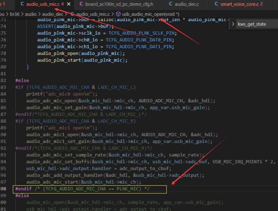
Task: Click the TCFG_AUDIO_PLNK_DAT1_PIN assignment line
Action: pyautogui.click(x=106, y=47)
